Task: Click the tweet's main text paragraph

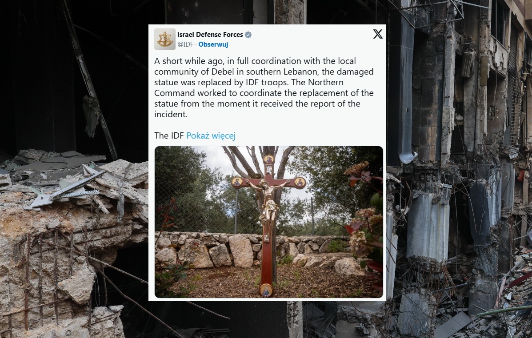Action: (x=264, y=87)
